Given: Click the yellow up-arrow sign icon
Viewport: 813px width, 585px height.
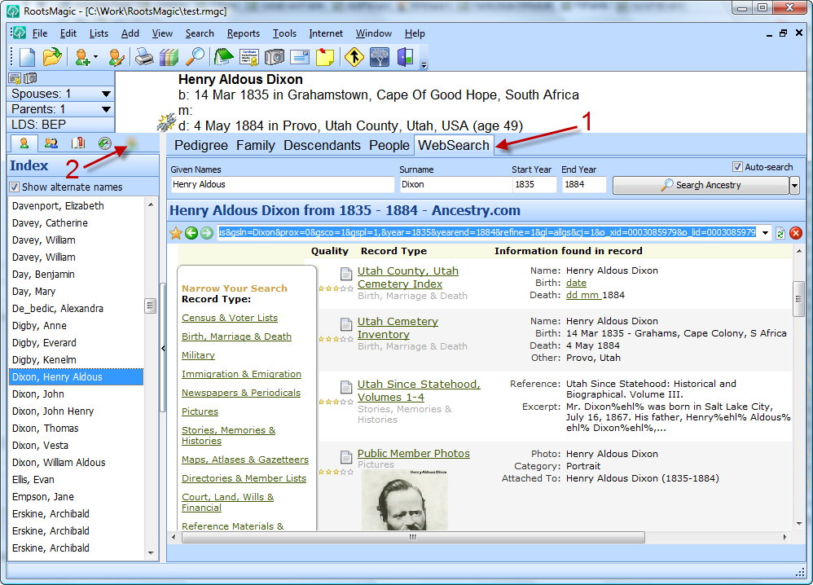Looking at the screenshot, I should point(354,56).
